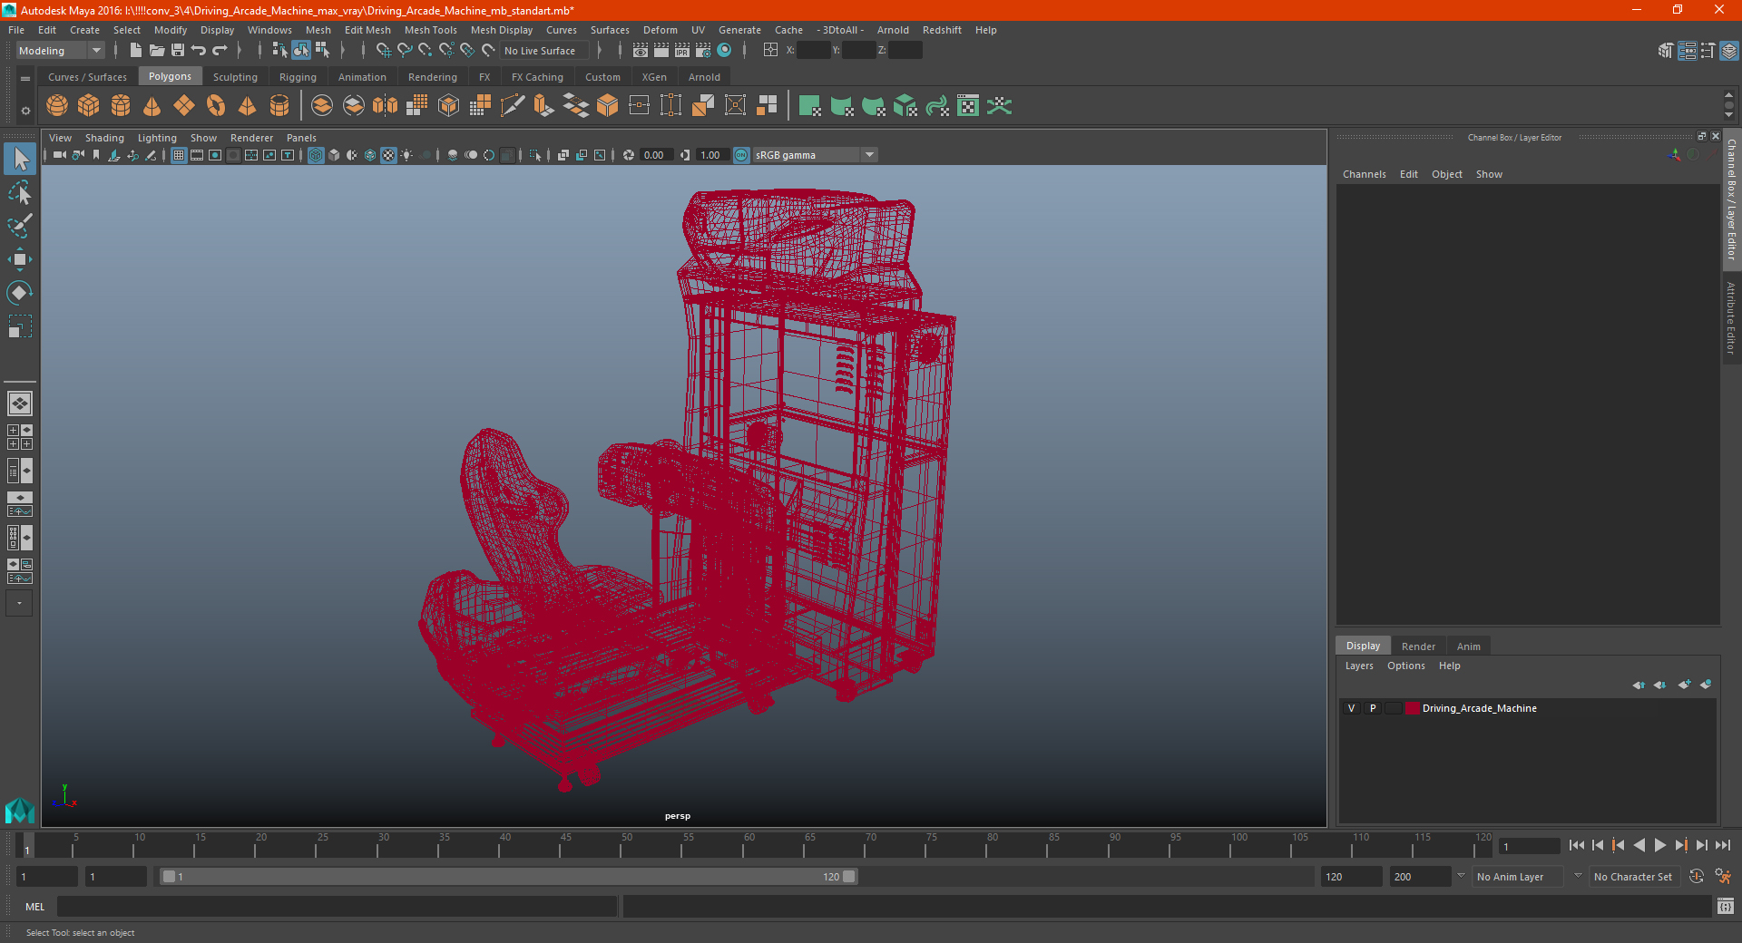Click the range slider end handle
Screen dimensions: 1742x943
click(848, 877)
